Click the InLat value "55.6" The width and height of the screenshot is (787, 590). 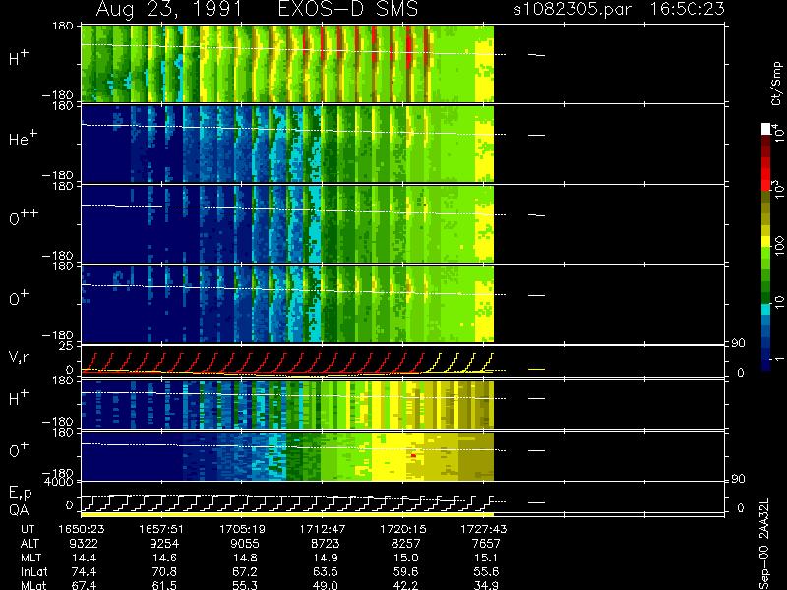tap(486, 571)
